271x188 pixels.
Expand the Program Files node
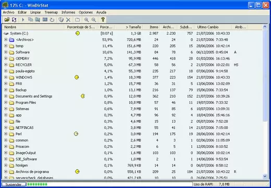(6, 102)
